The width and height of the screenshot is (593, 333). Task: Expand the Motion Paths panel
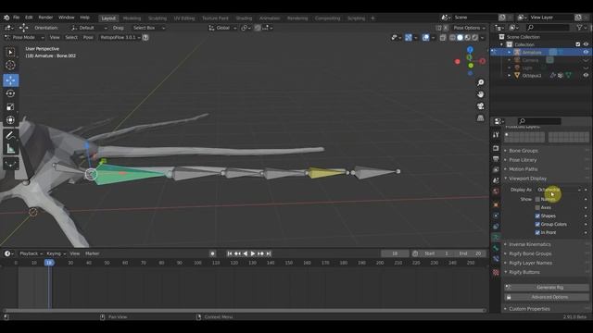pos(523,169)
